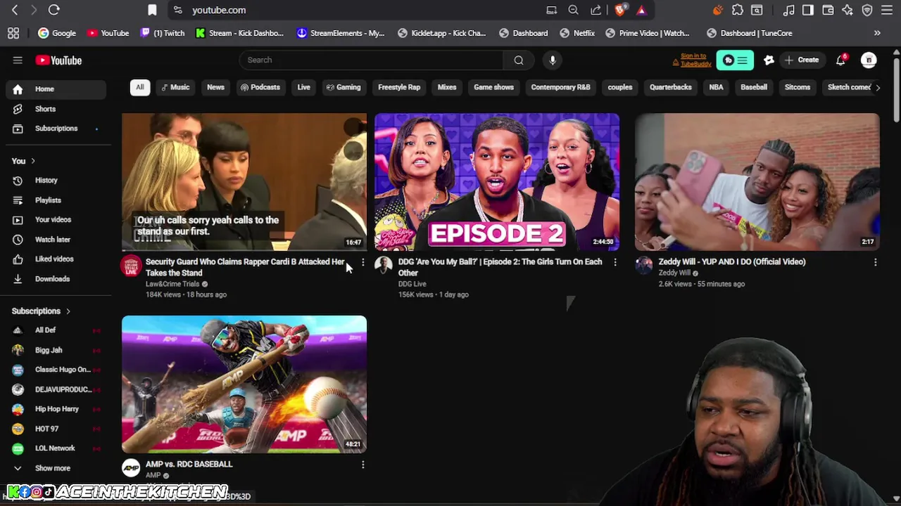The height and width of the screenshot is (506, 901).
Task: Open Subscriptions in the sidebar
Action: (x=56, y=129)
